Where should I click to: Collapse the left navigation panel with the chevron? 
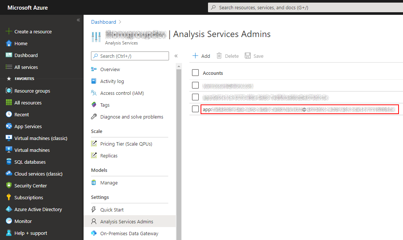coord(78,20)
